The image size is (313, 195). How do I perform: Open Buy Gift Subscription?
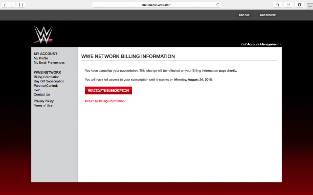[x=49, y=81]
